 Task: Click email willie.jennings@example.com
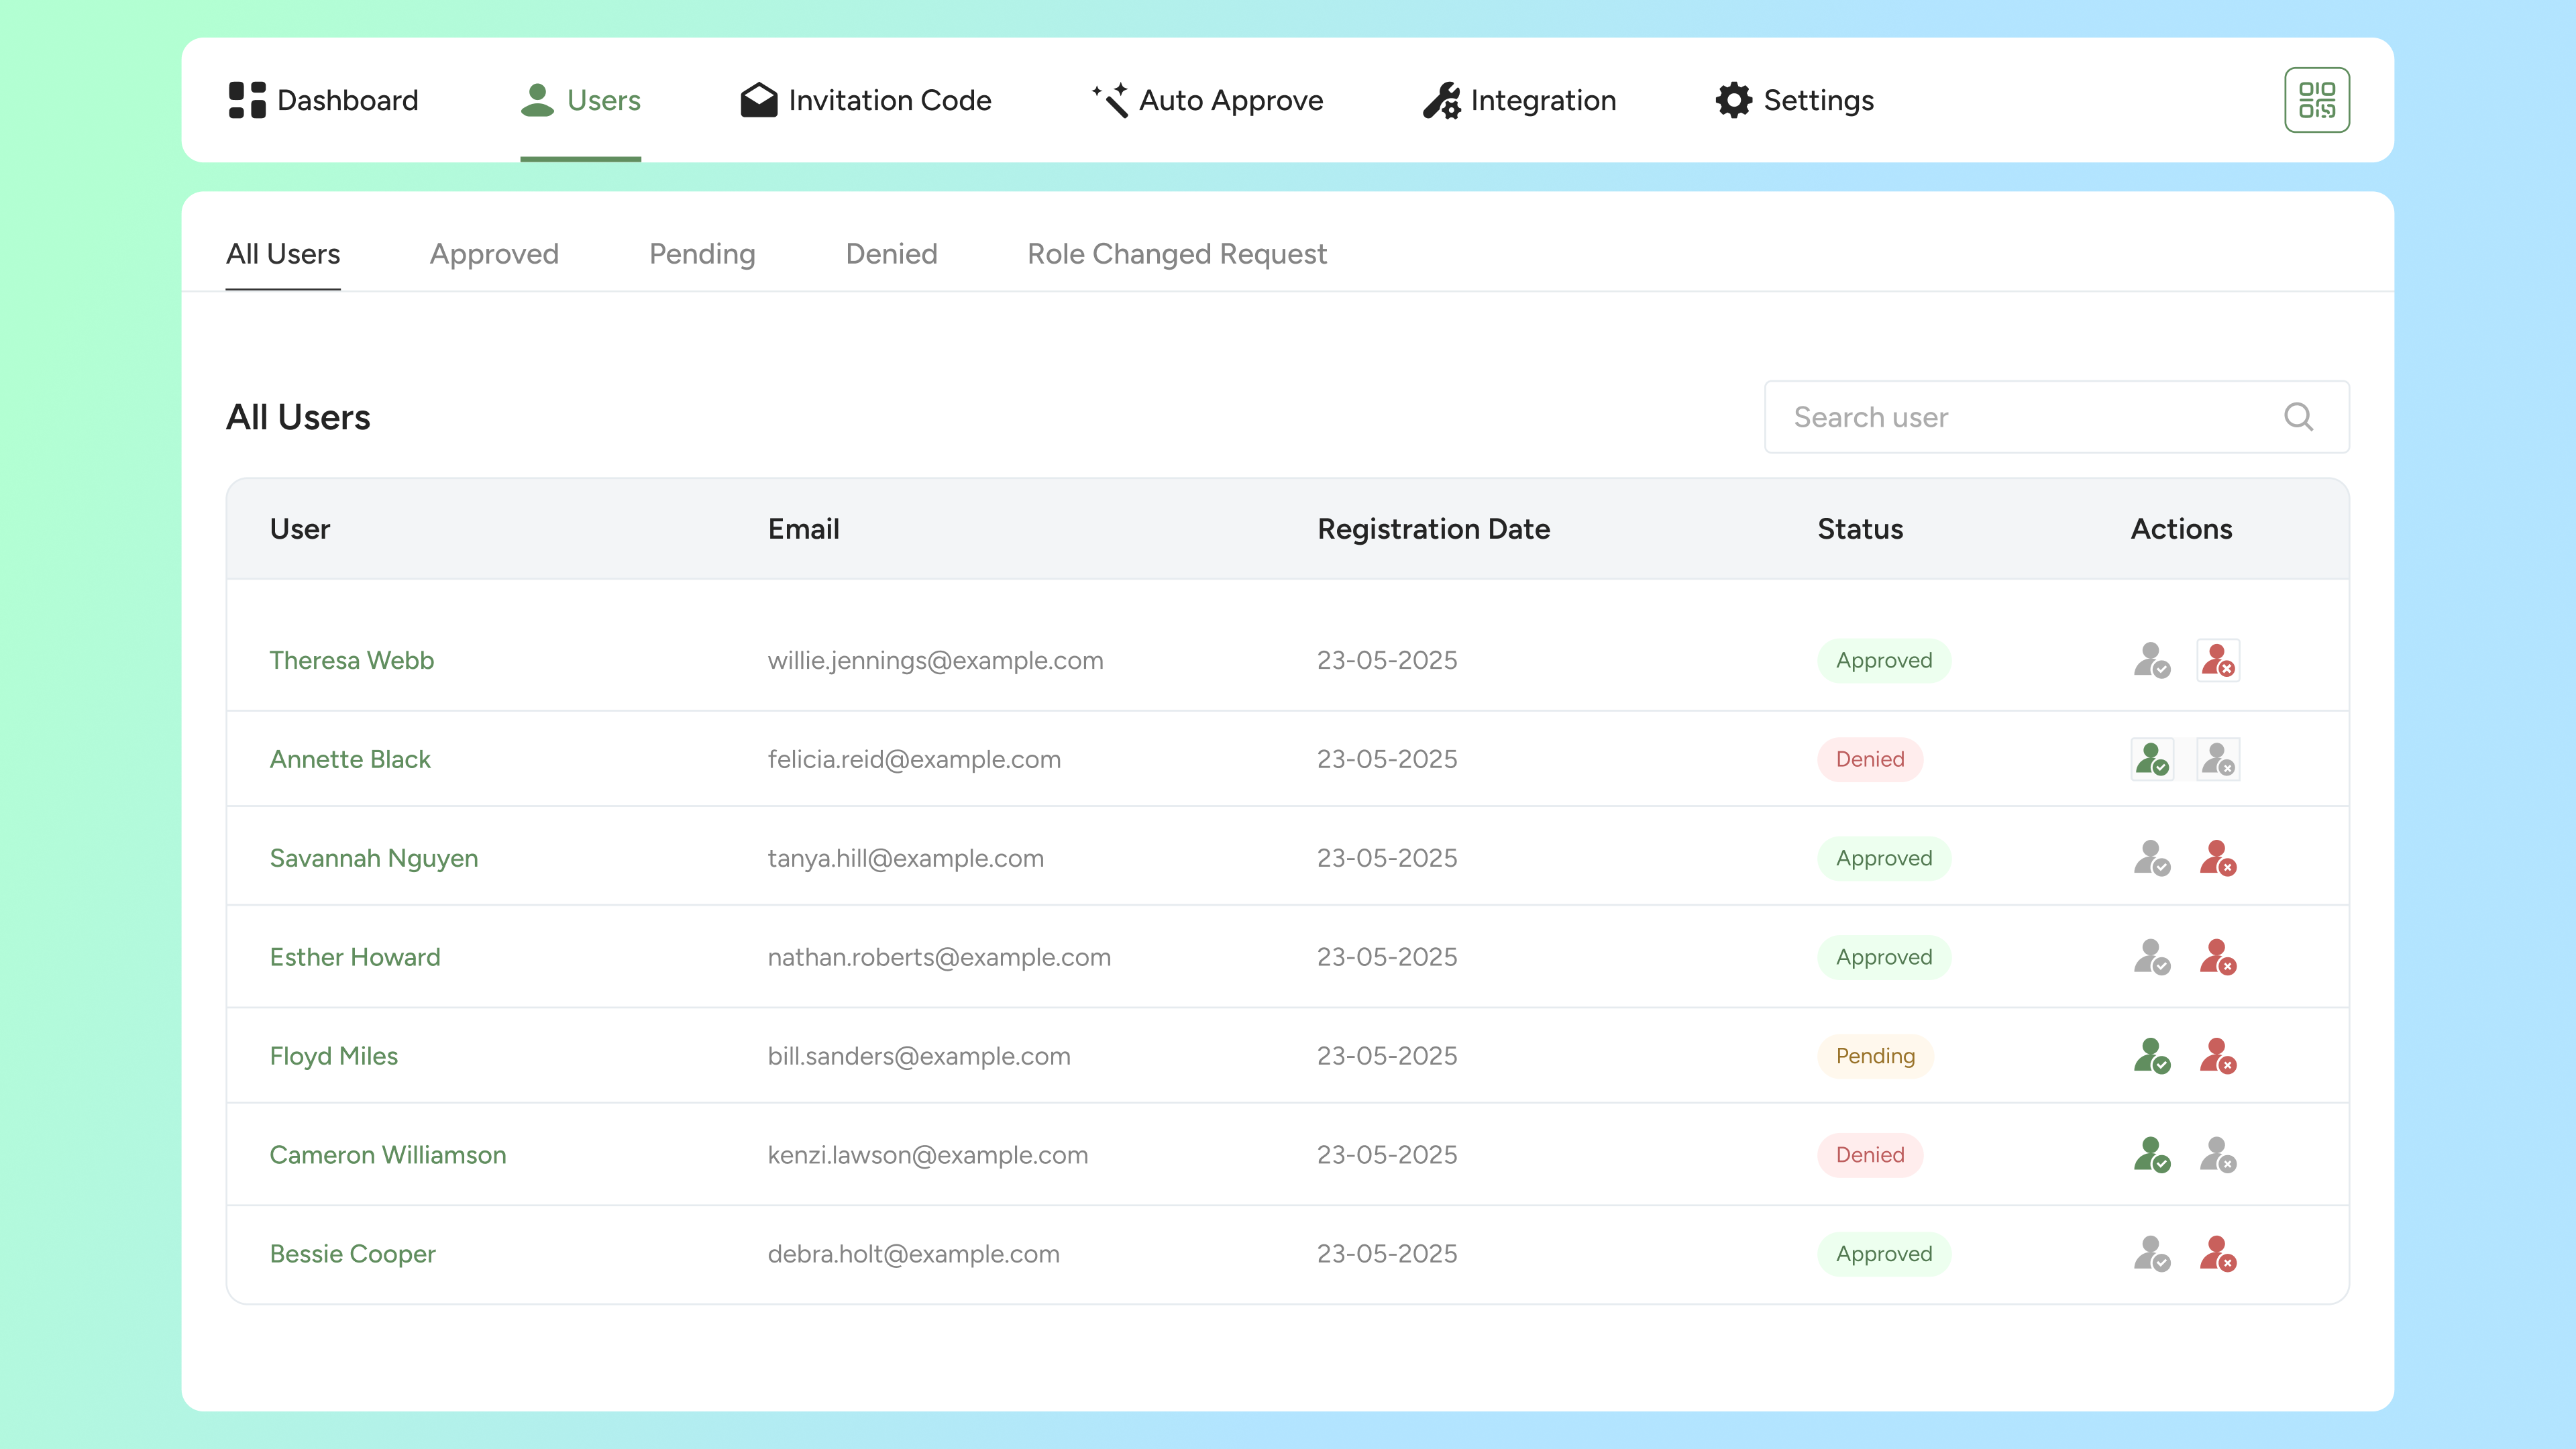tap(935, 660)
